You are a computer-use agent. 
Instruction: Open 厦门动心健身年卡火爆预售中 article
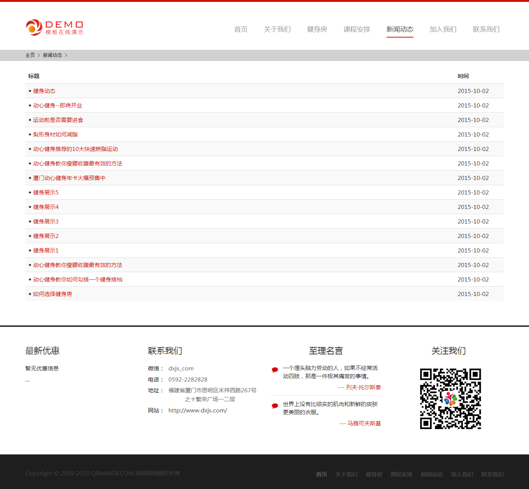coord(69,178)
